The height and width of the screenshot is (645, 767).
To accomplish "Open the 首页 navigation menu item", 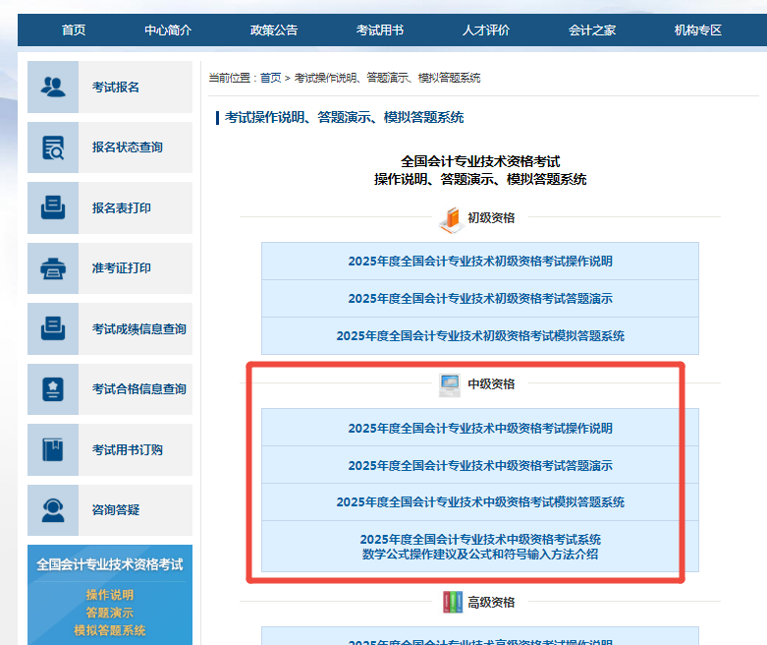I will pos(74,30).
